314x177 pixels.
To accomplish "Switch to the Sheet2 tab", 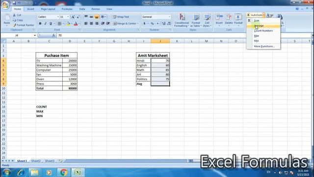I will click(36, 161).
